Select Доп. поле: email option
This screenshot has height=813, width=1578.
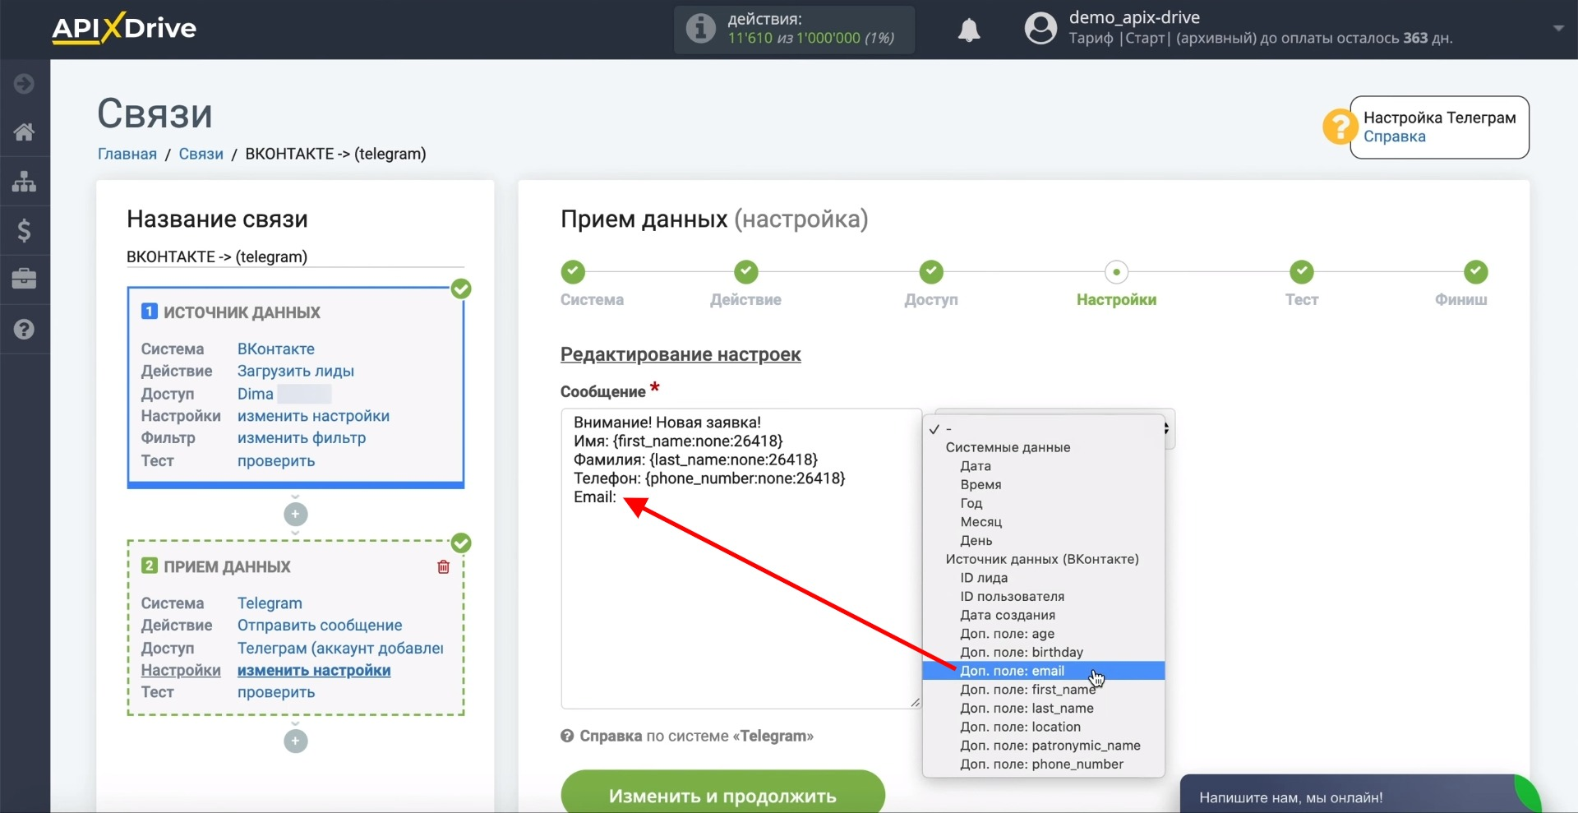[x=1044, y=671]
